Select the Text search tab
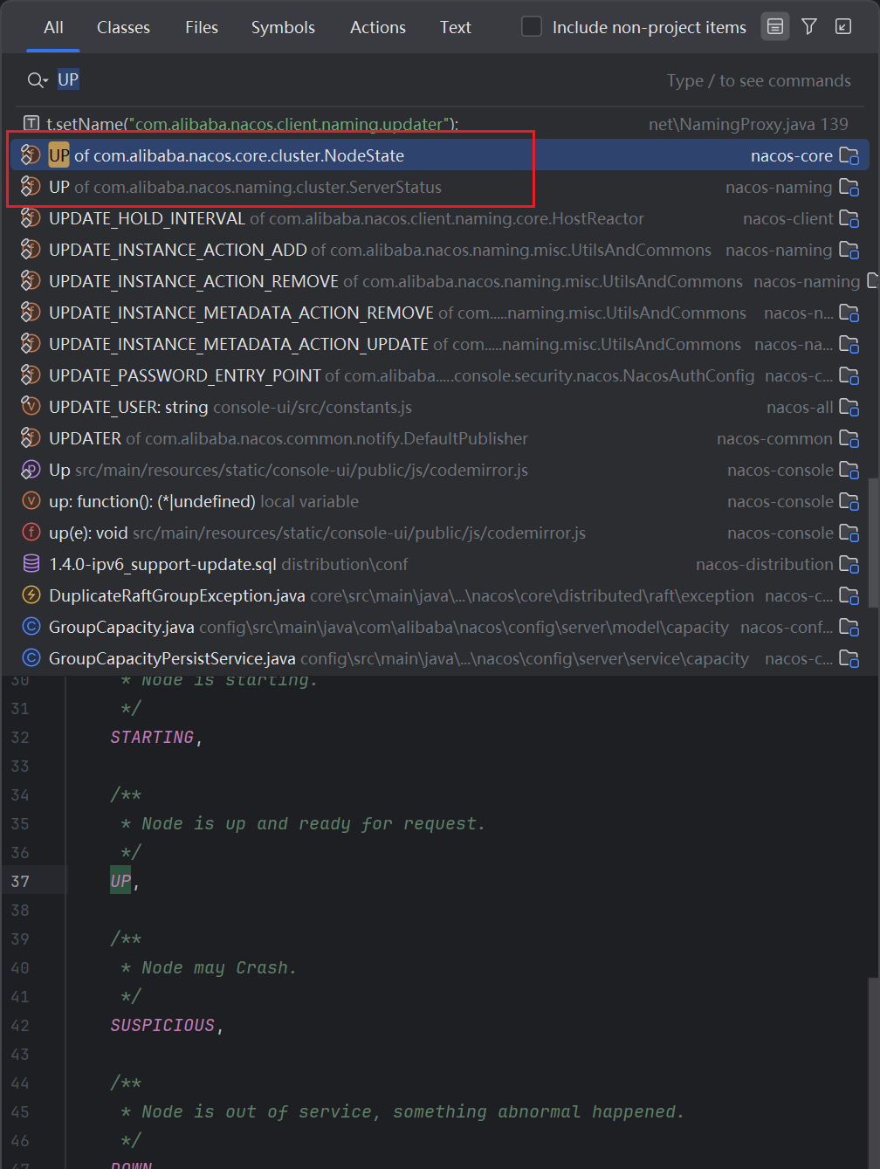Image resolution: width=880 pixels, height=1169 pixels. point(455,28)
